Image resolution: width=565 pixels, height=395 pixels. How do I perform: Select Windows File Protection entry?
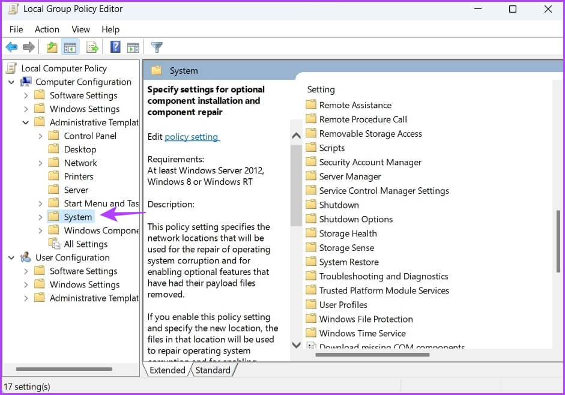(x=366, y=319)
